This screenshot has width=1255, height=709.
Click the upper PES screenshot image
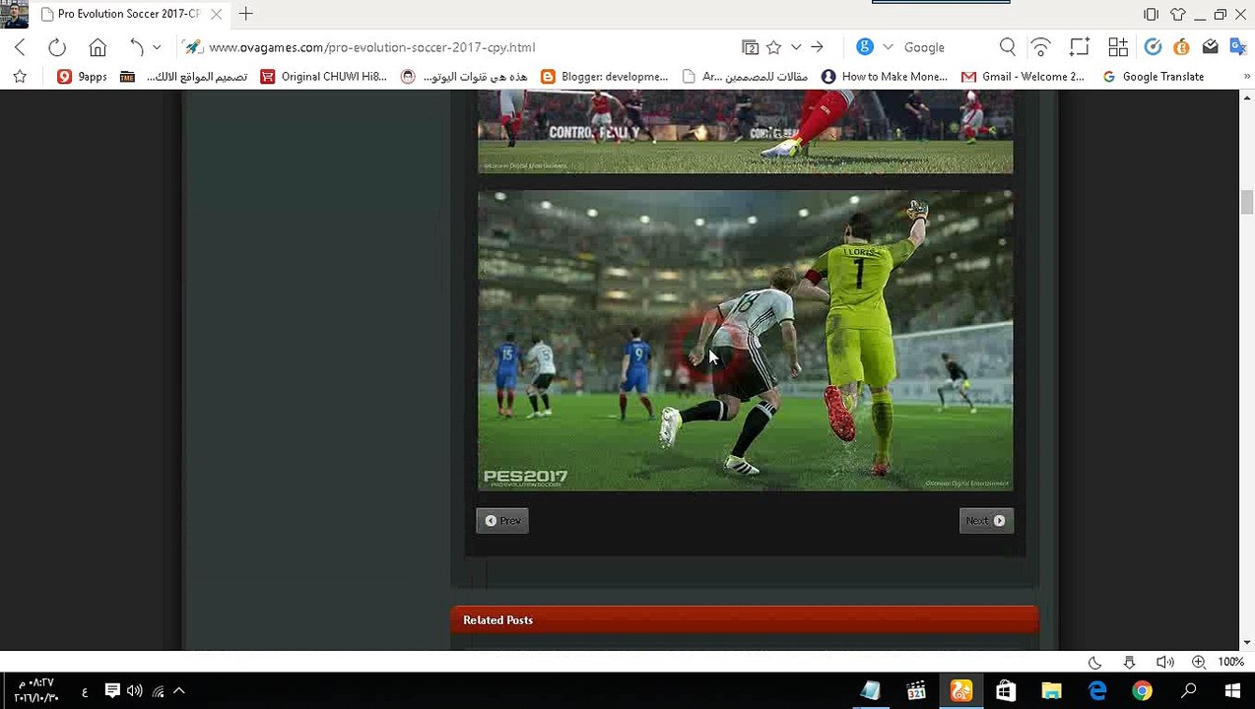[745, 132]
